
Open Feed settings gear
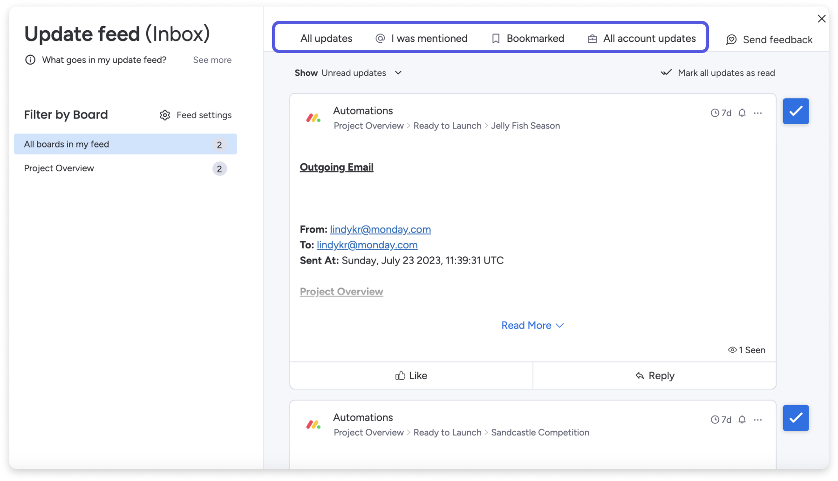click(165, 115)
